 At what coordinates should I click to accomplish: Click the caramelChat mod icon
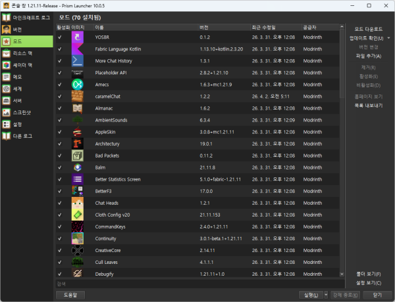77,97
